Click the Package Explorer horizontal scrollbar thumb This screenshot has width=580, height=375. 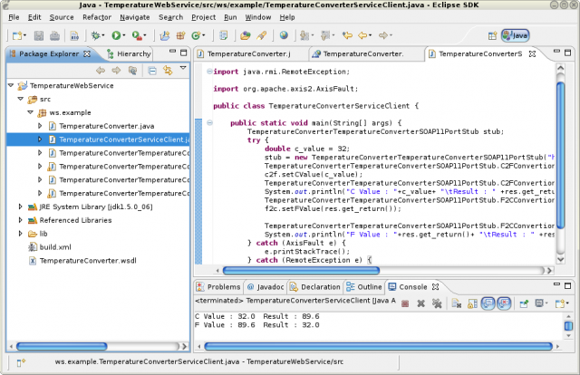pos(62,347)
